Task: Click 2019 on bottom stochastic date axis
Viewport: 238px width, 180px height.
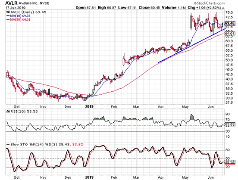Action: (89, 177)
